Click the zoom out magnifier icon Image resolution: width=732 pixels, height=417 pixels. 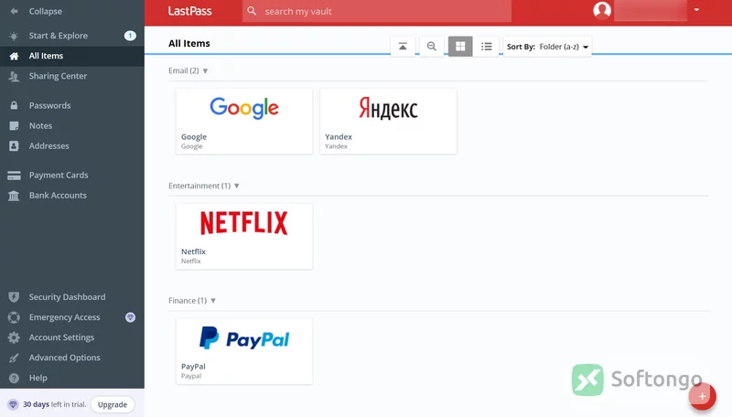click(x=431, y=46)
